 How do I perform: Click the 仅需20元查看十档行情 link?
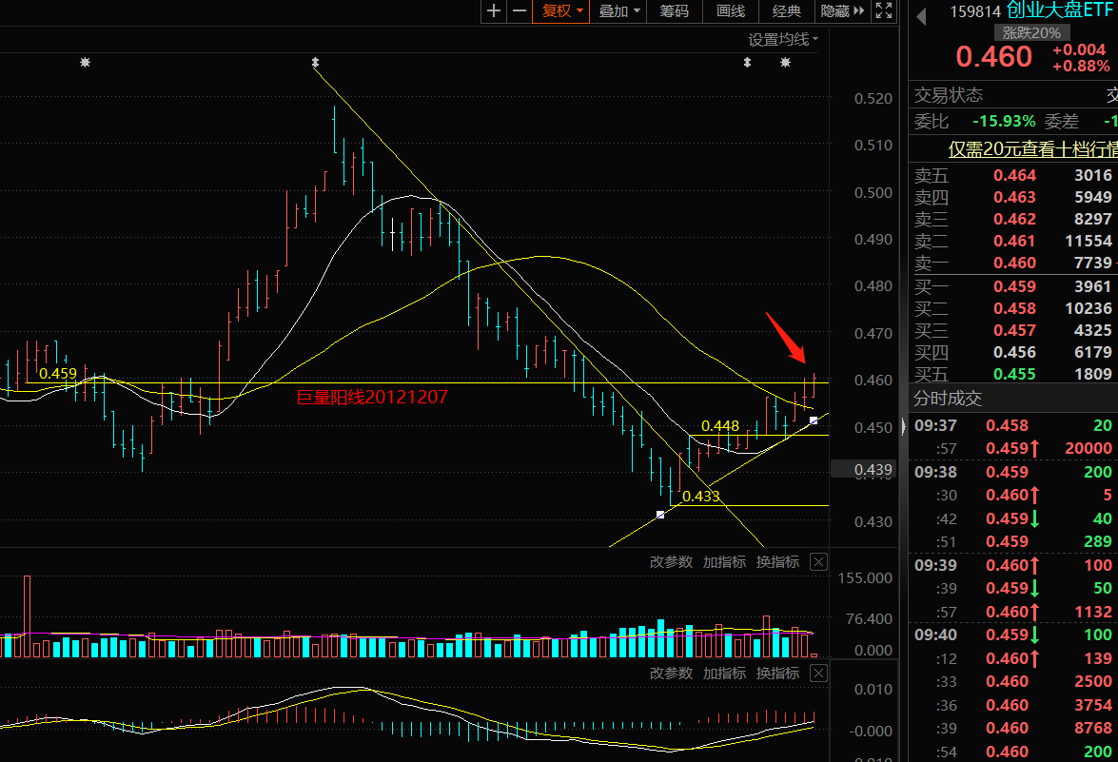click(x=1032, y=149)
